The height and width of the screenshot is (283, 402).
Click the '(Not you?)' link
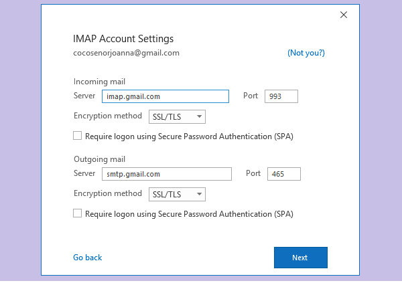coord(306,53)
